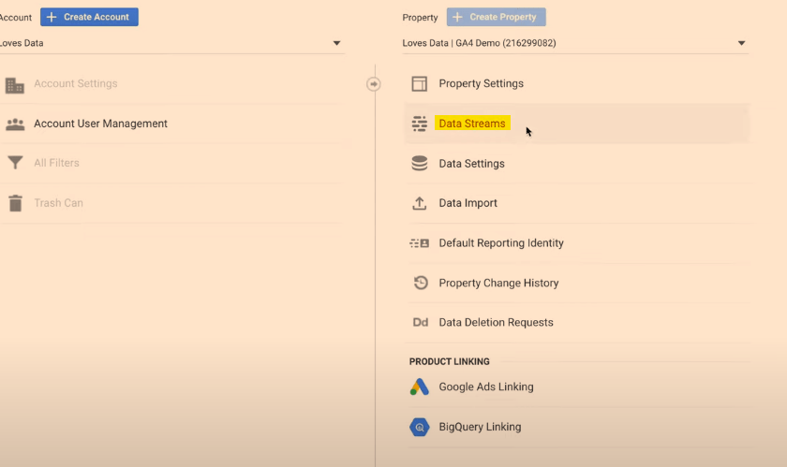Viewport: 787px width, 467px height.
Task: Click the Account Settings building icon
Action: (x=15, y=85)
